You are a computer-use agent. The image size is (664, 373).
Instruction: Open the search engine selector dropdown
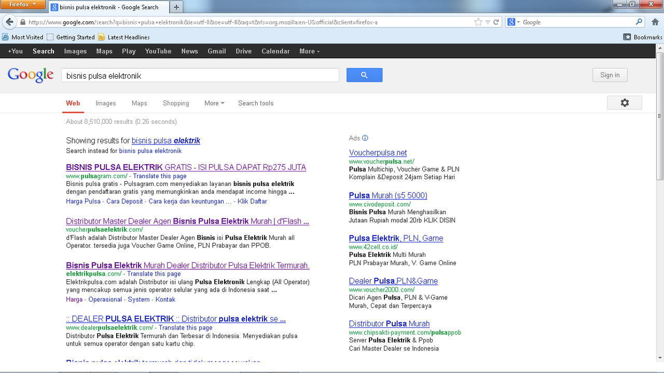click(x=514, y=22)
